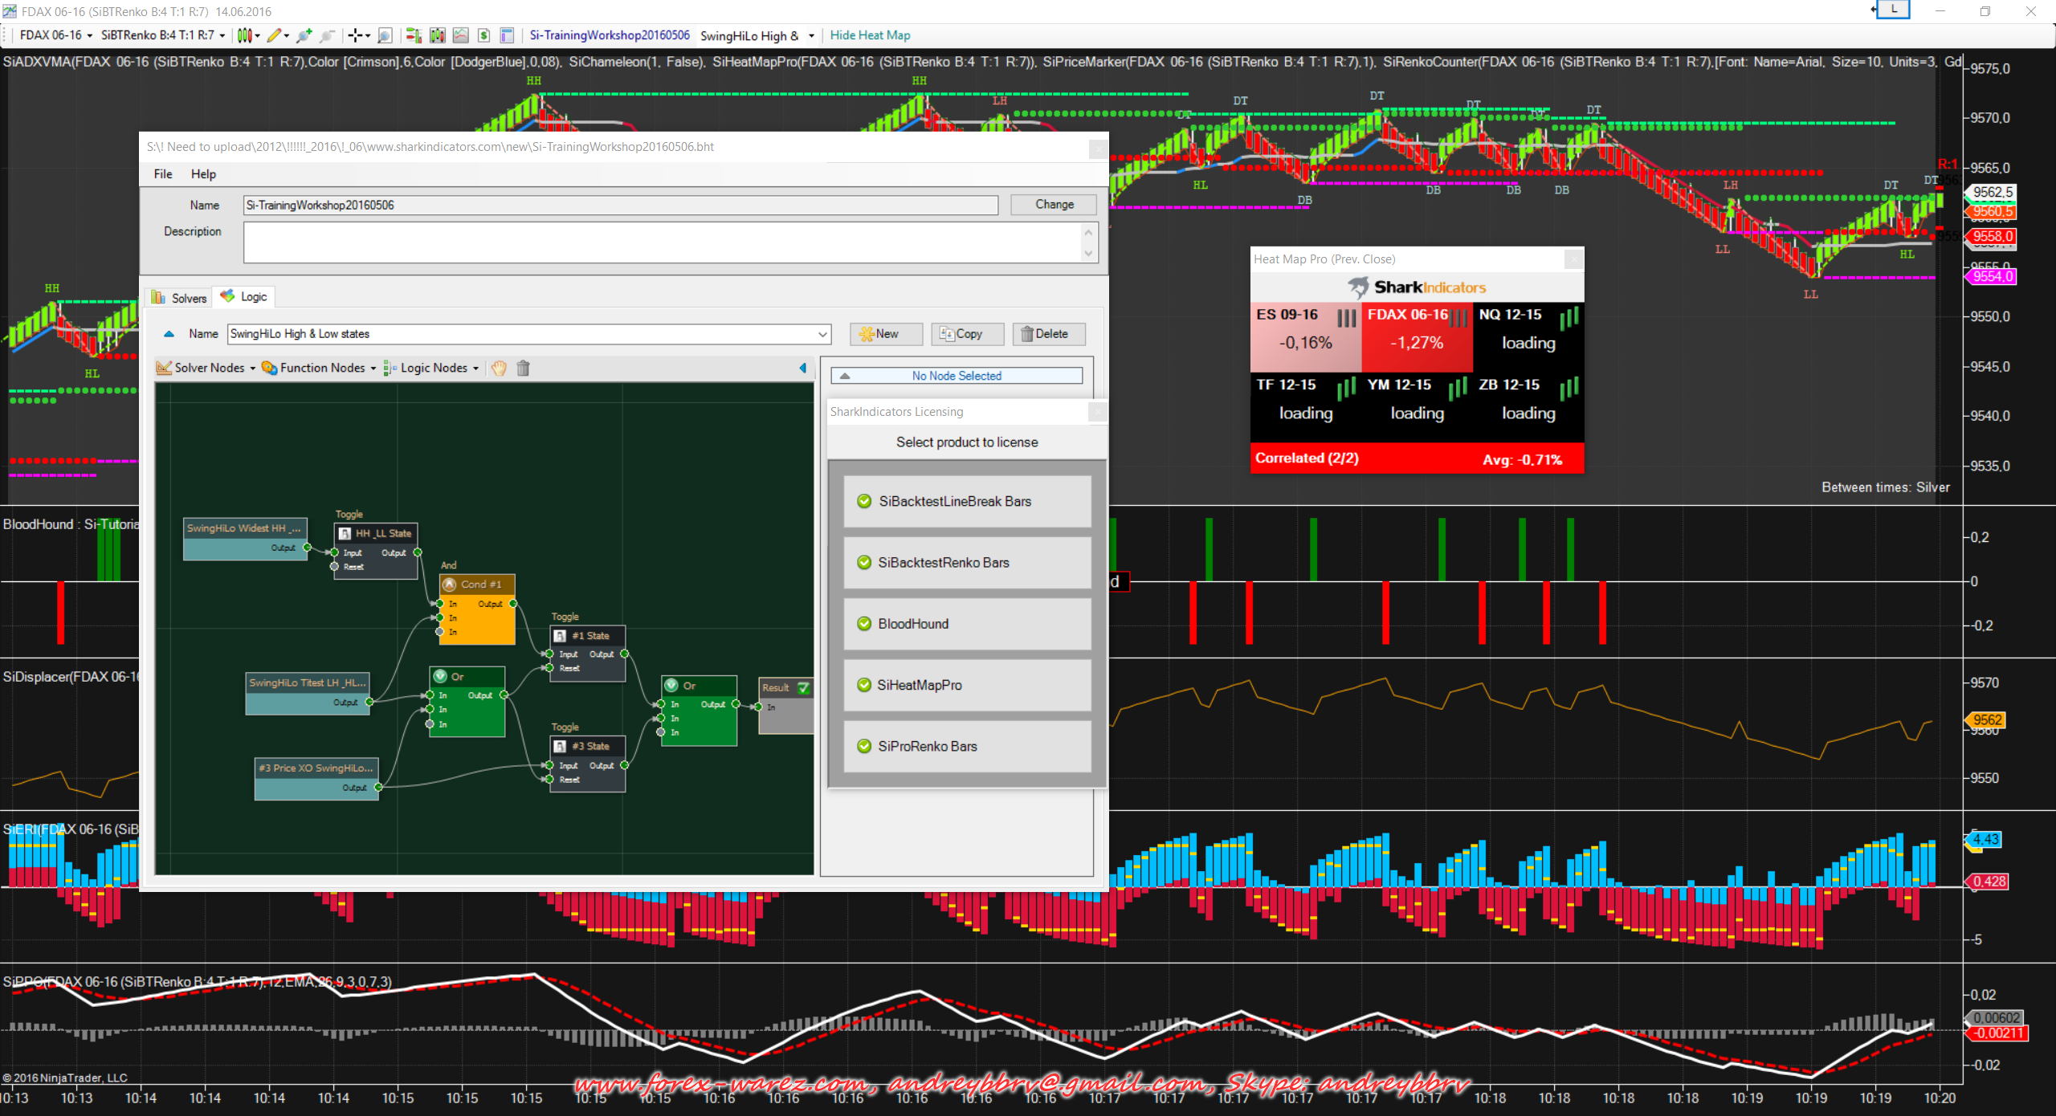Viewport: 2056px width, 1116px height.
Task: Click the trash can delete node icon
Action: (523, 368)
